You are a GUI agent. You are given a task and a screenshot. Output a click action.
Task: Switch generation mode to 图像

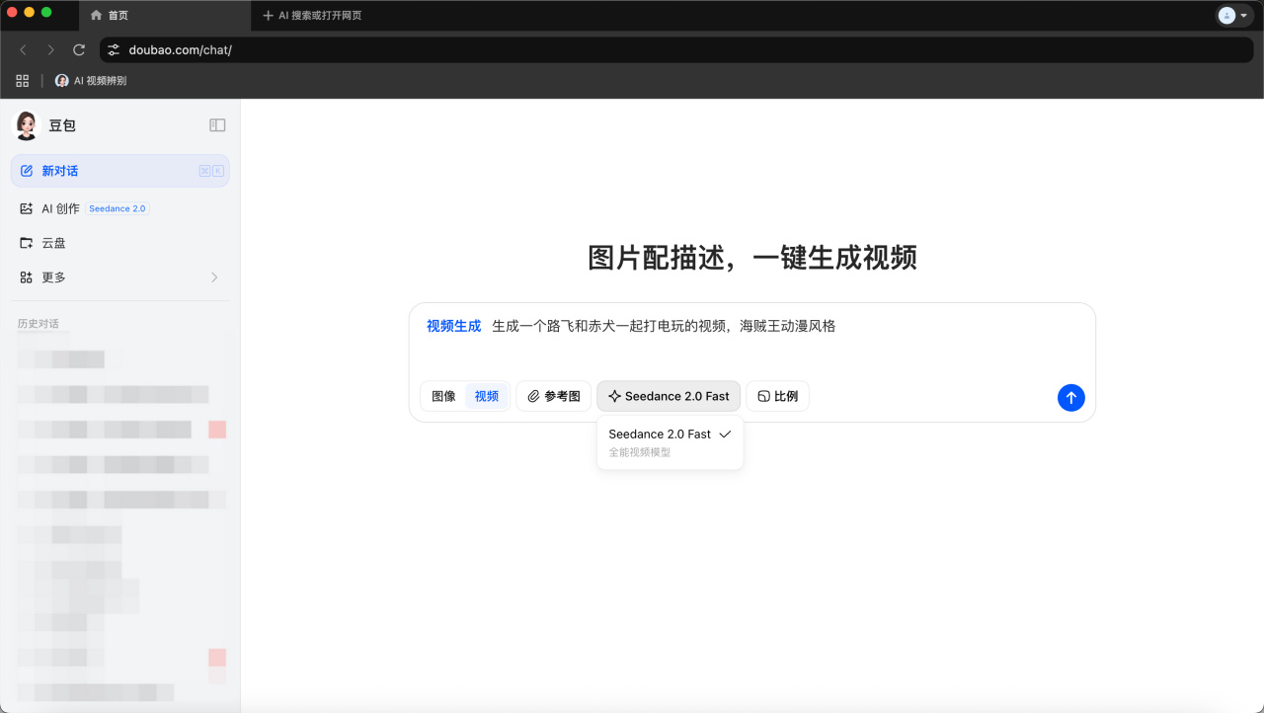click(443, 396)
